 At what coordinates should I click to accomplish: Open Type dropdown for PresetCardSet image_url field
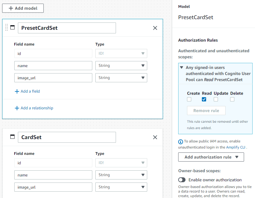pos(121,78)
